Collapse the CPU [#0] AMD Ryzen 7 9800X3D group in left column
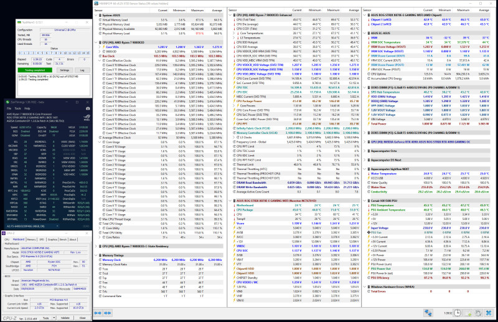Screen dimensions: 498x322 click(x=96, y=42)
